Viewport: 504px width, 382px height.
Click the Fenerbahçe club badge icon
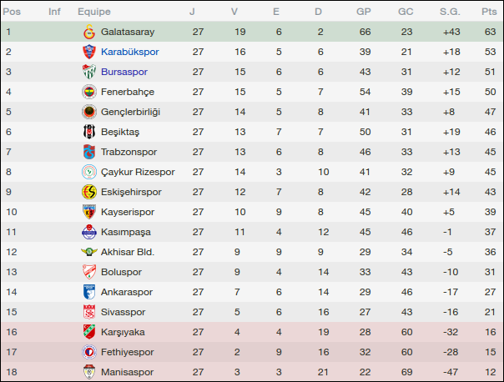tap(88, 92)
